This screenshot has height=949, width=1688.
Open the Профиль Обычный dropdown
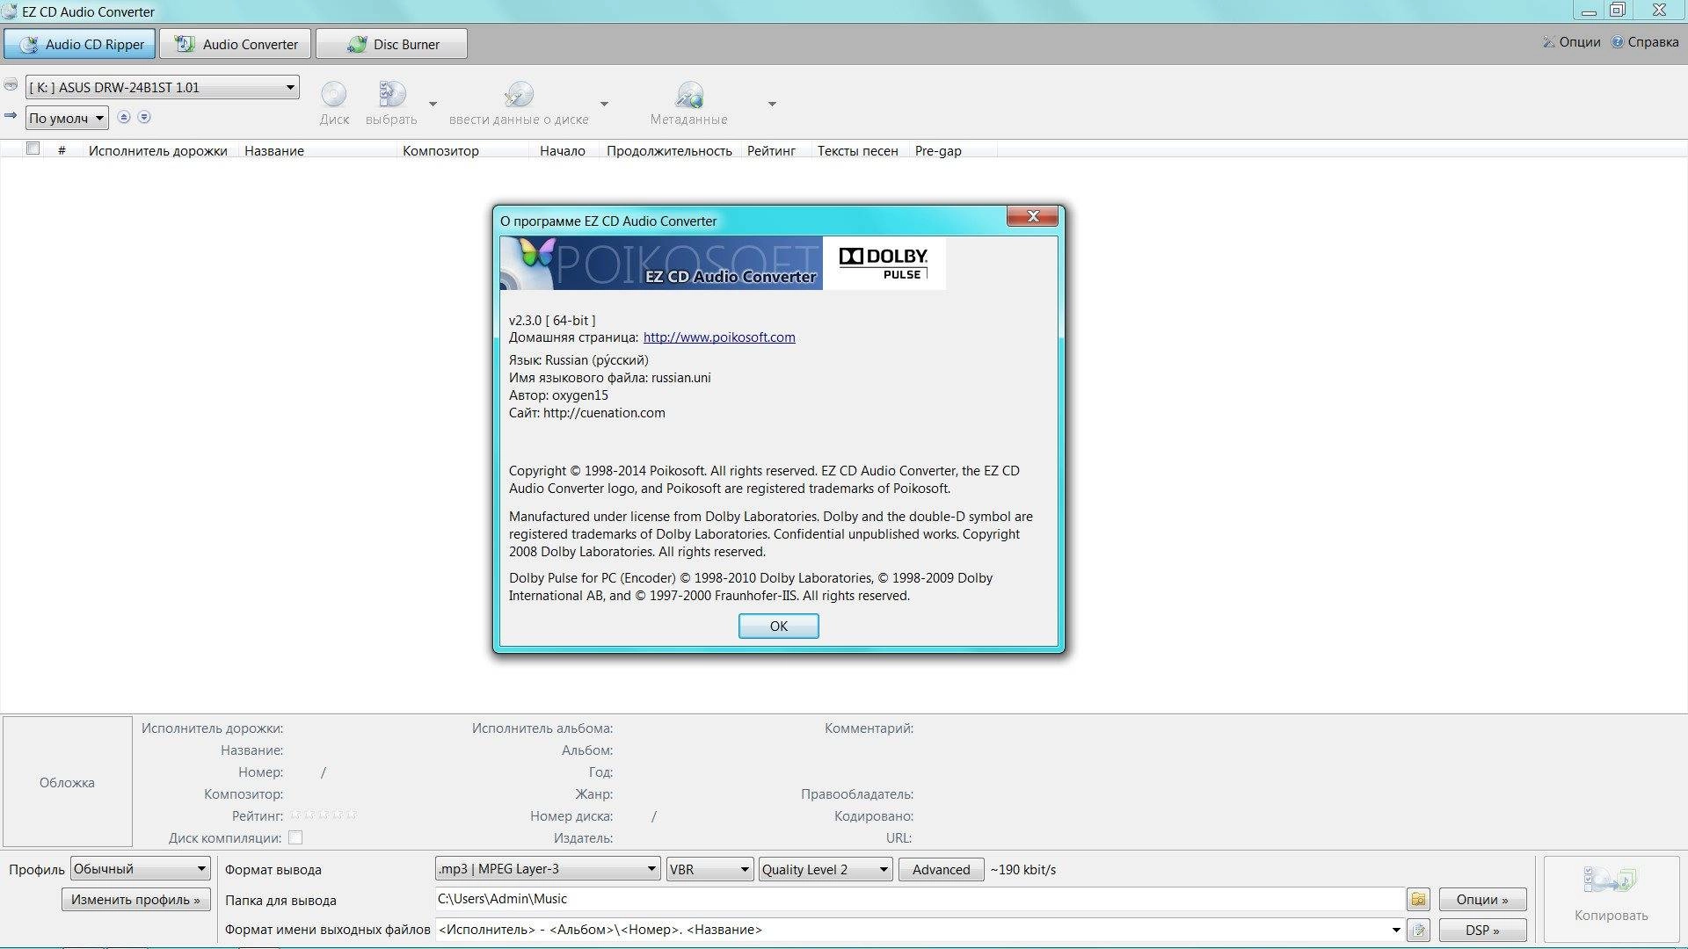[x=141, y=869]
